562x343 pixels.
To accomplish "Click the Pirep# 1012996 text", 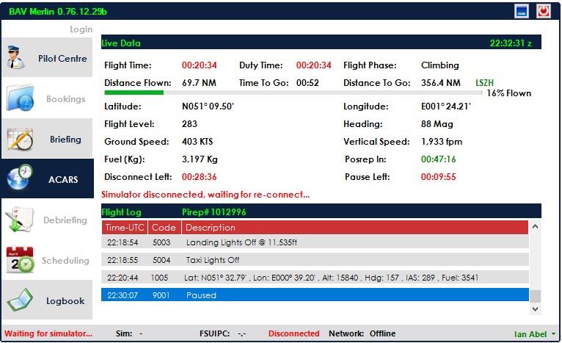I will pyautogui.click(x=214, y=212).
